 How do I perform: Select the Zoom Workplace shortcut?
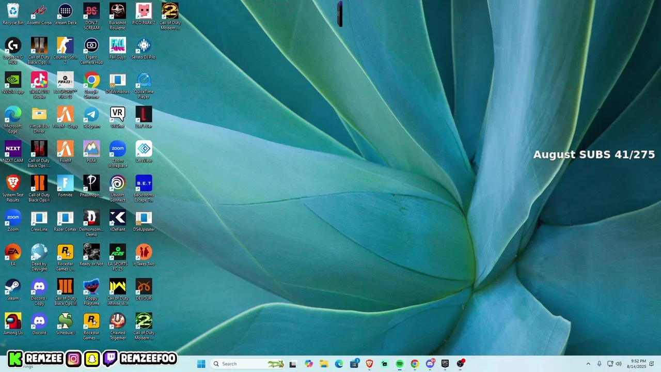(117, 154)
